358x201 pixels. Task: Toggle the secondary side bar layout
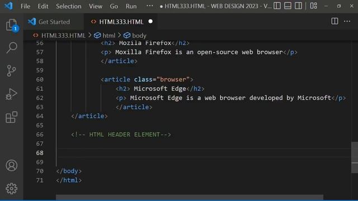[x=298, y=6]
